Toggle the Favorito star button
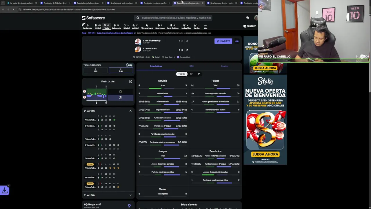371x209 pixels. (223, 41)
